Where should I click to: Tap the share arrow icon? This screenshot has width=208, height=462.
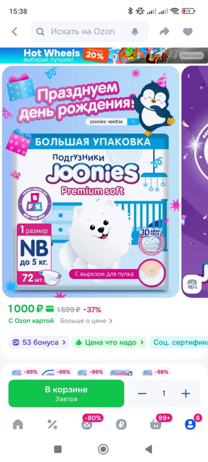pyautogui.click(x=164, y=32)
